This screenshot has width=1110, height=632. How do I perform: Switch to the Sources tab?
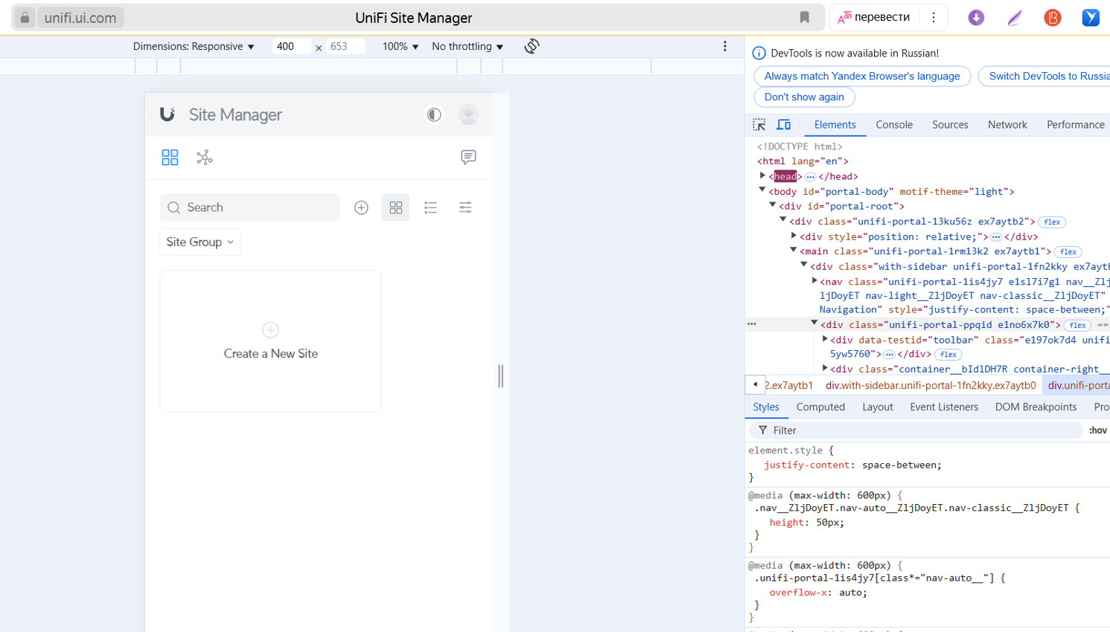coord(950,125)
